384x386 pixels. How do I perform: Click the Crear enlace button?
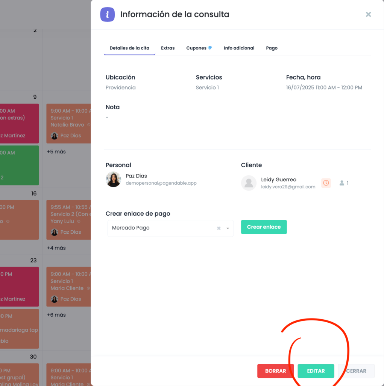click(264, 227)
